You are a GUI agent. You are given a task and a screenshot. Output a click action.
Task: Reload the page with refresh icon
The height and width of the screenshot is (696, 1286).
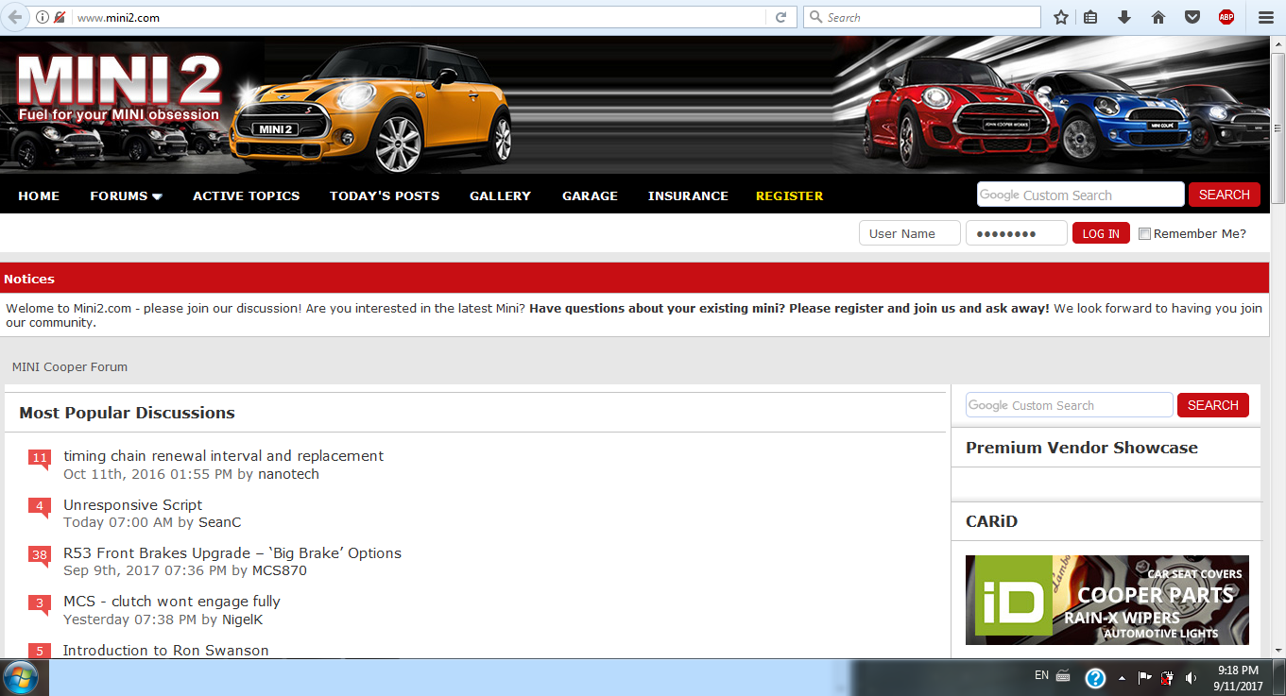coord(781,17)
